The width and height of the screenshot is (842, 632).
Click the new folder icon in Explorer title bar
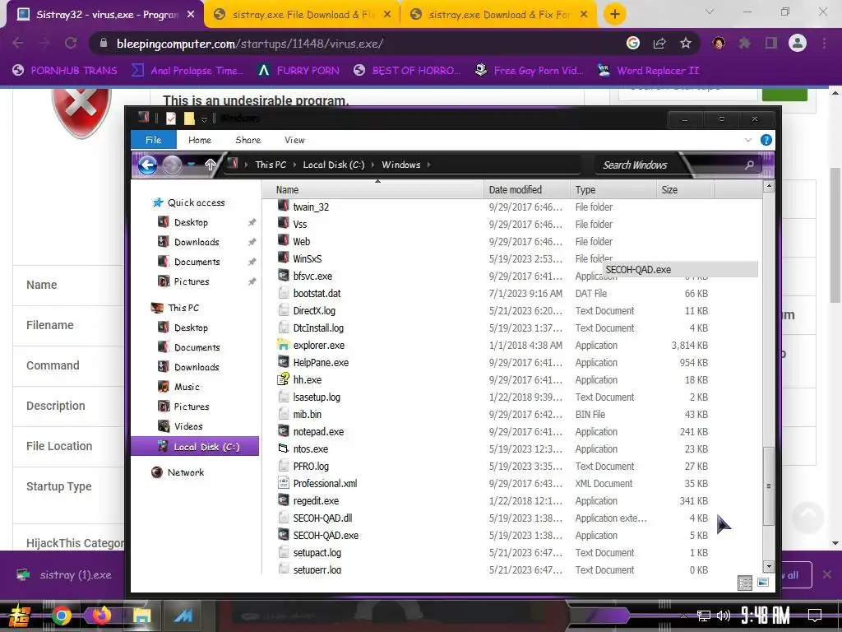189,118
